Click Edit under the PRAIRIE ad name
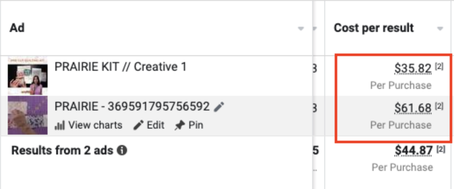The width and height of the screenshot is (454, 189). click(149, 126)
